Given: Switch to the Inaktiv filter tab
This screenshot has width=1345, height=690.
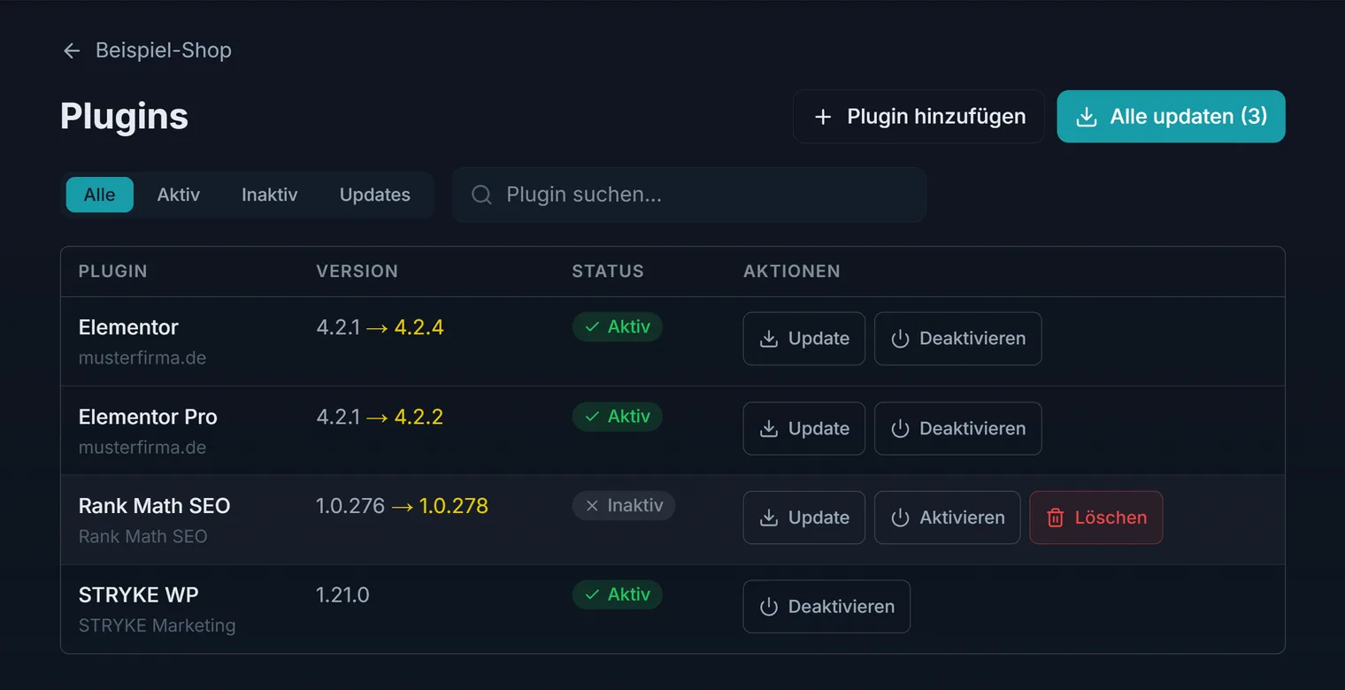Looking at the screenshot, I should 270,195.
